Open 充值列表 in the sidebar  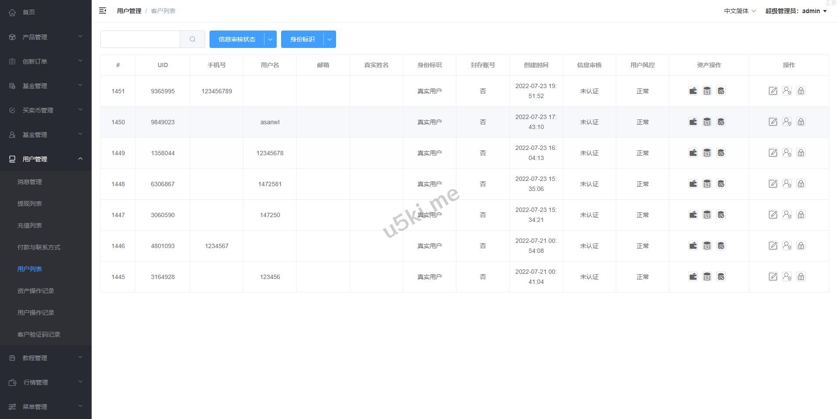[x=30, y=225]
